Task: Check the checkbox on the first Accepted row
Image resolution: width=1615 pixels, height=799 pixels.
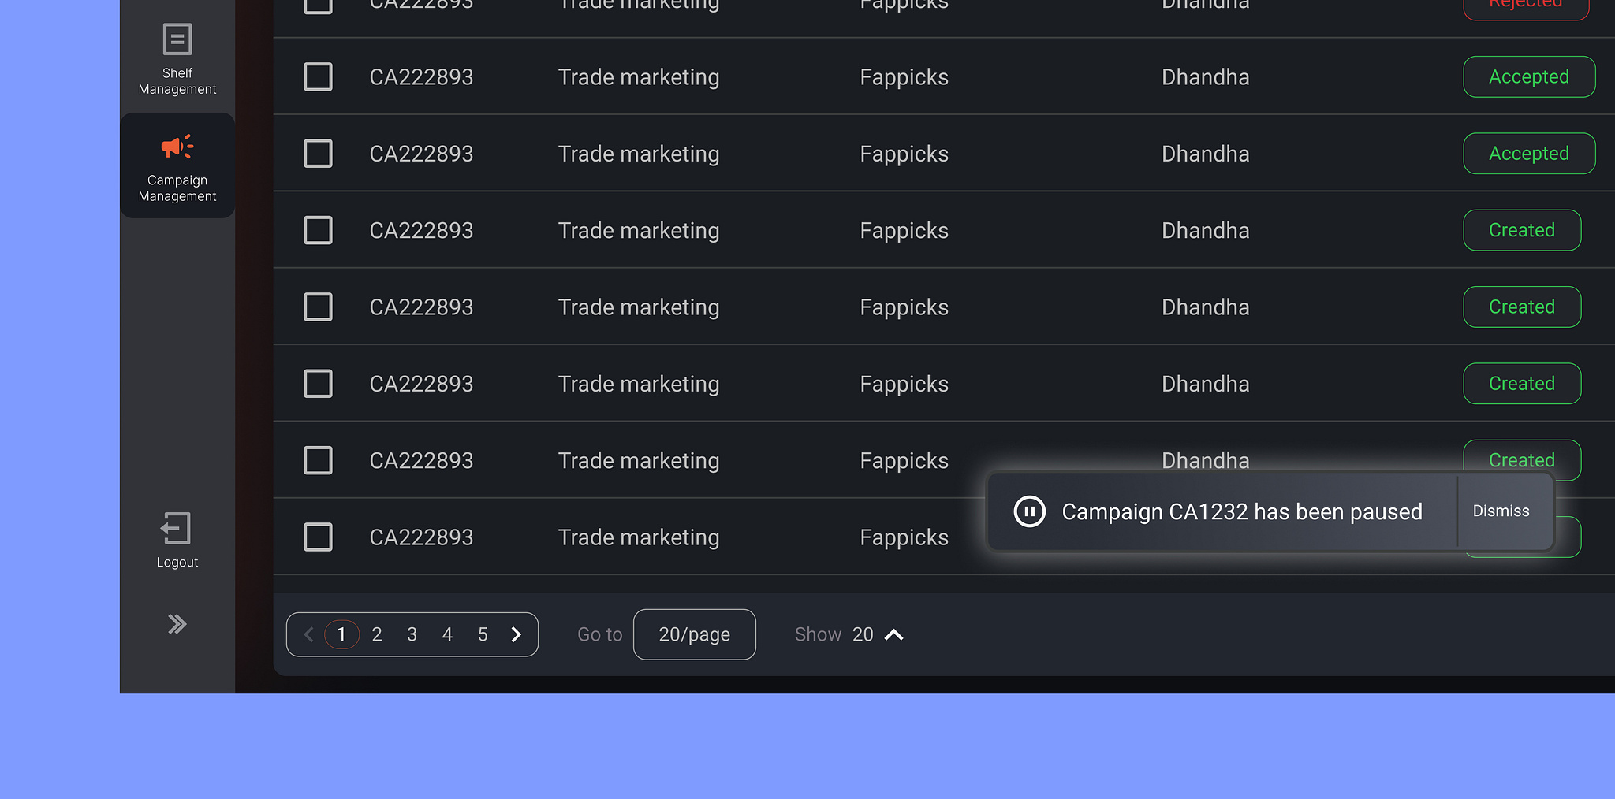Action: (x=318, y=76)
